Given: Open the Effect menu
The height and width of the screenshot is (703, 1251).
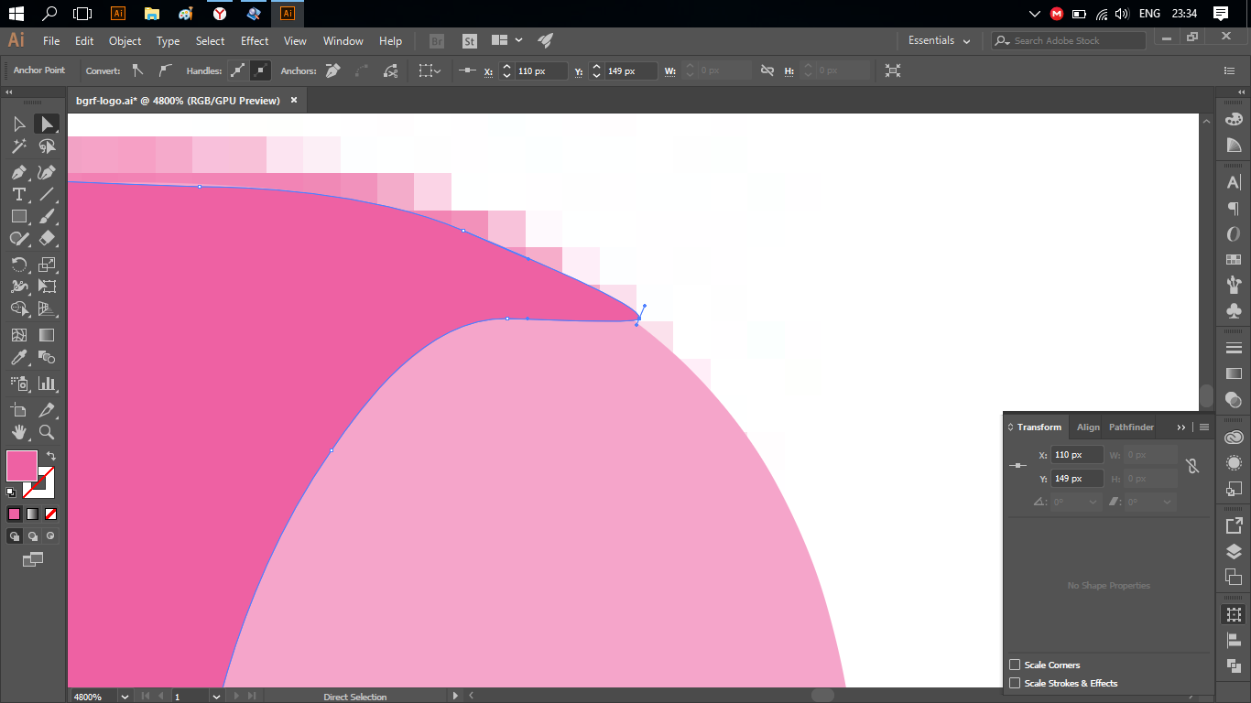Looking at the screenshot, I should pyautogui.click(x=255, y=41).
